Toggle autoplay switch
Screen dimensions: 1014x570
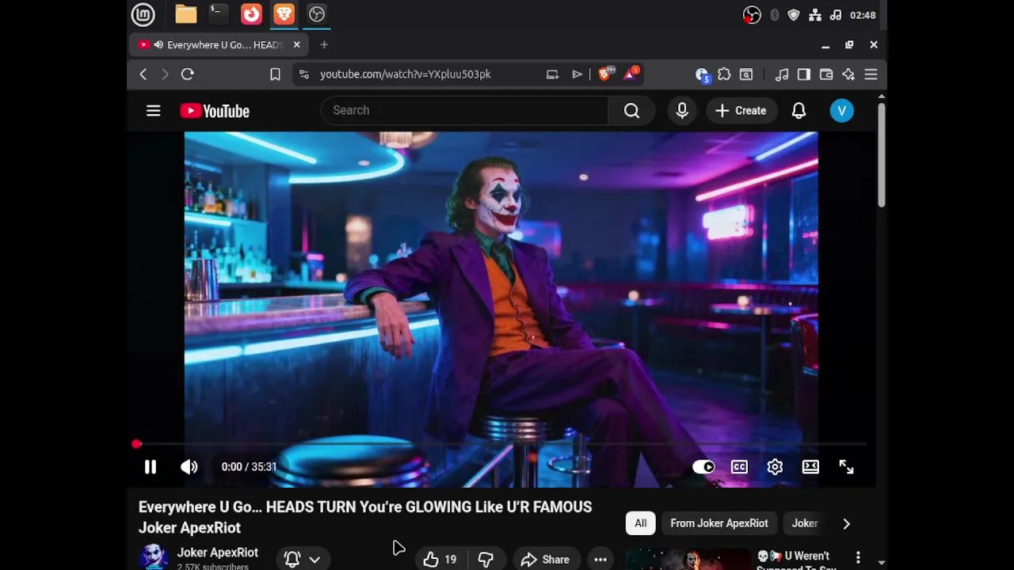click(x=703, y=467)
